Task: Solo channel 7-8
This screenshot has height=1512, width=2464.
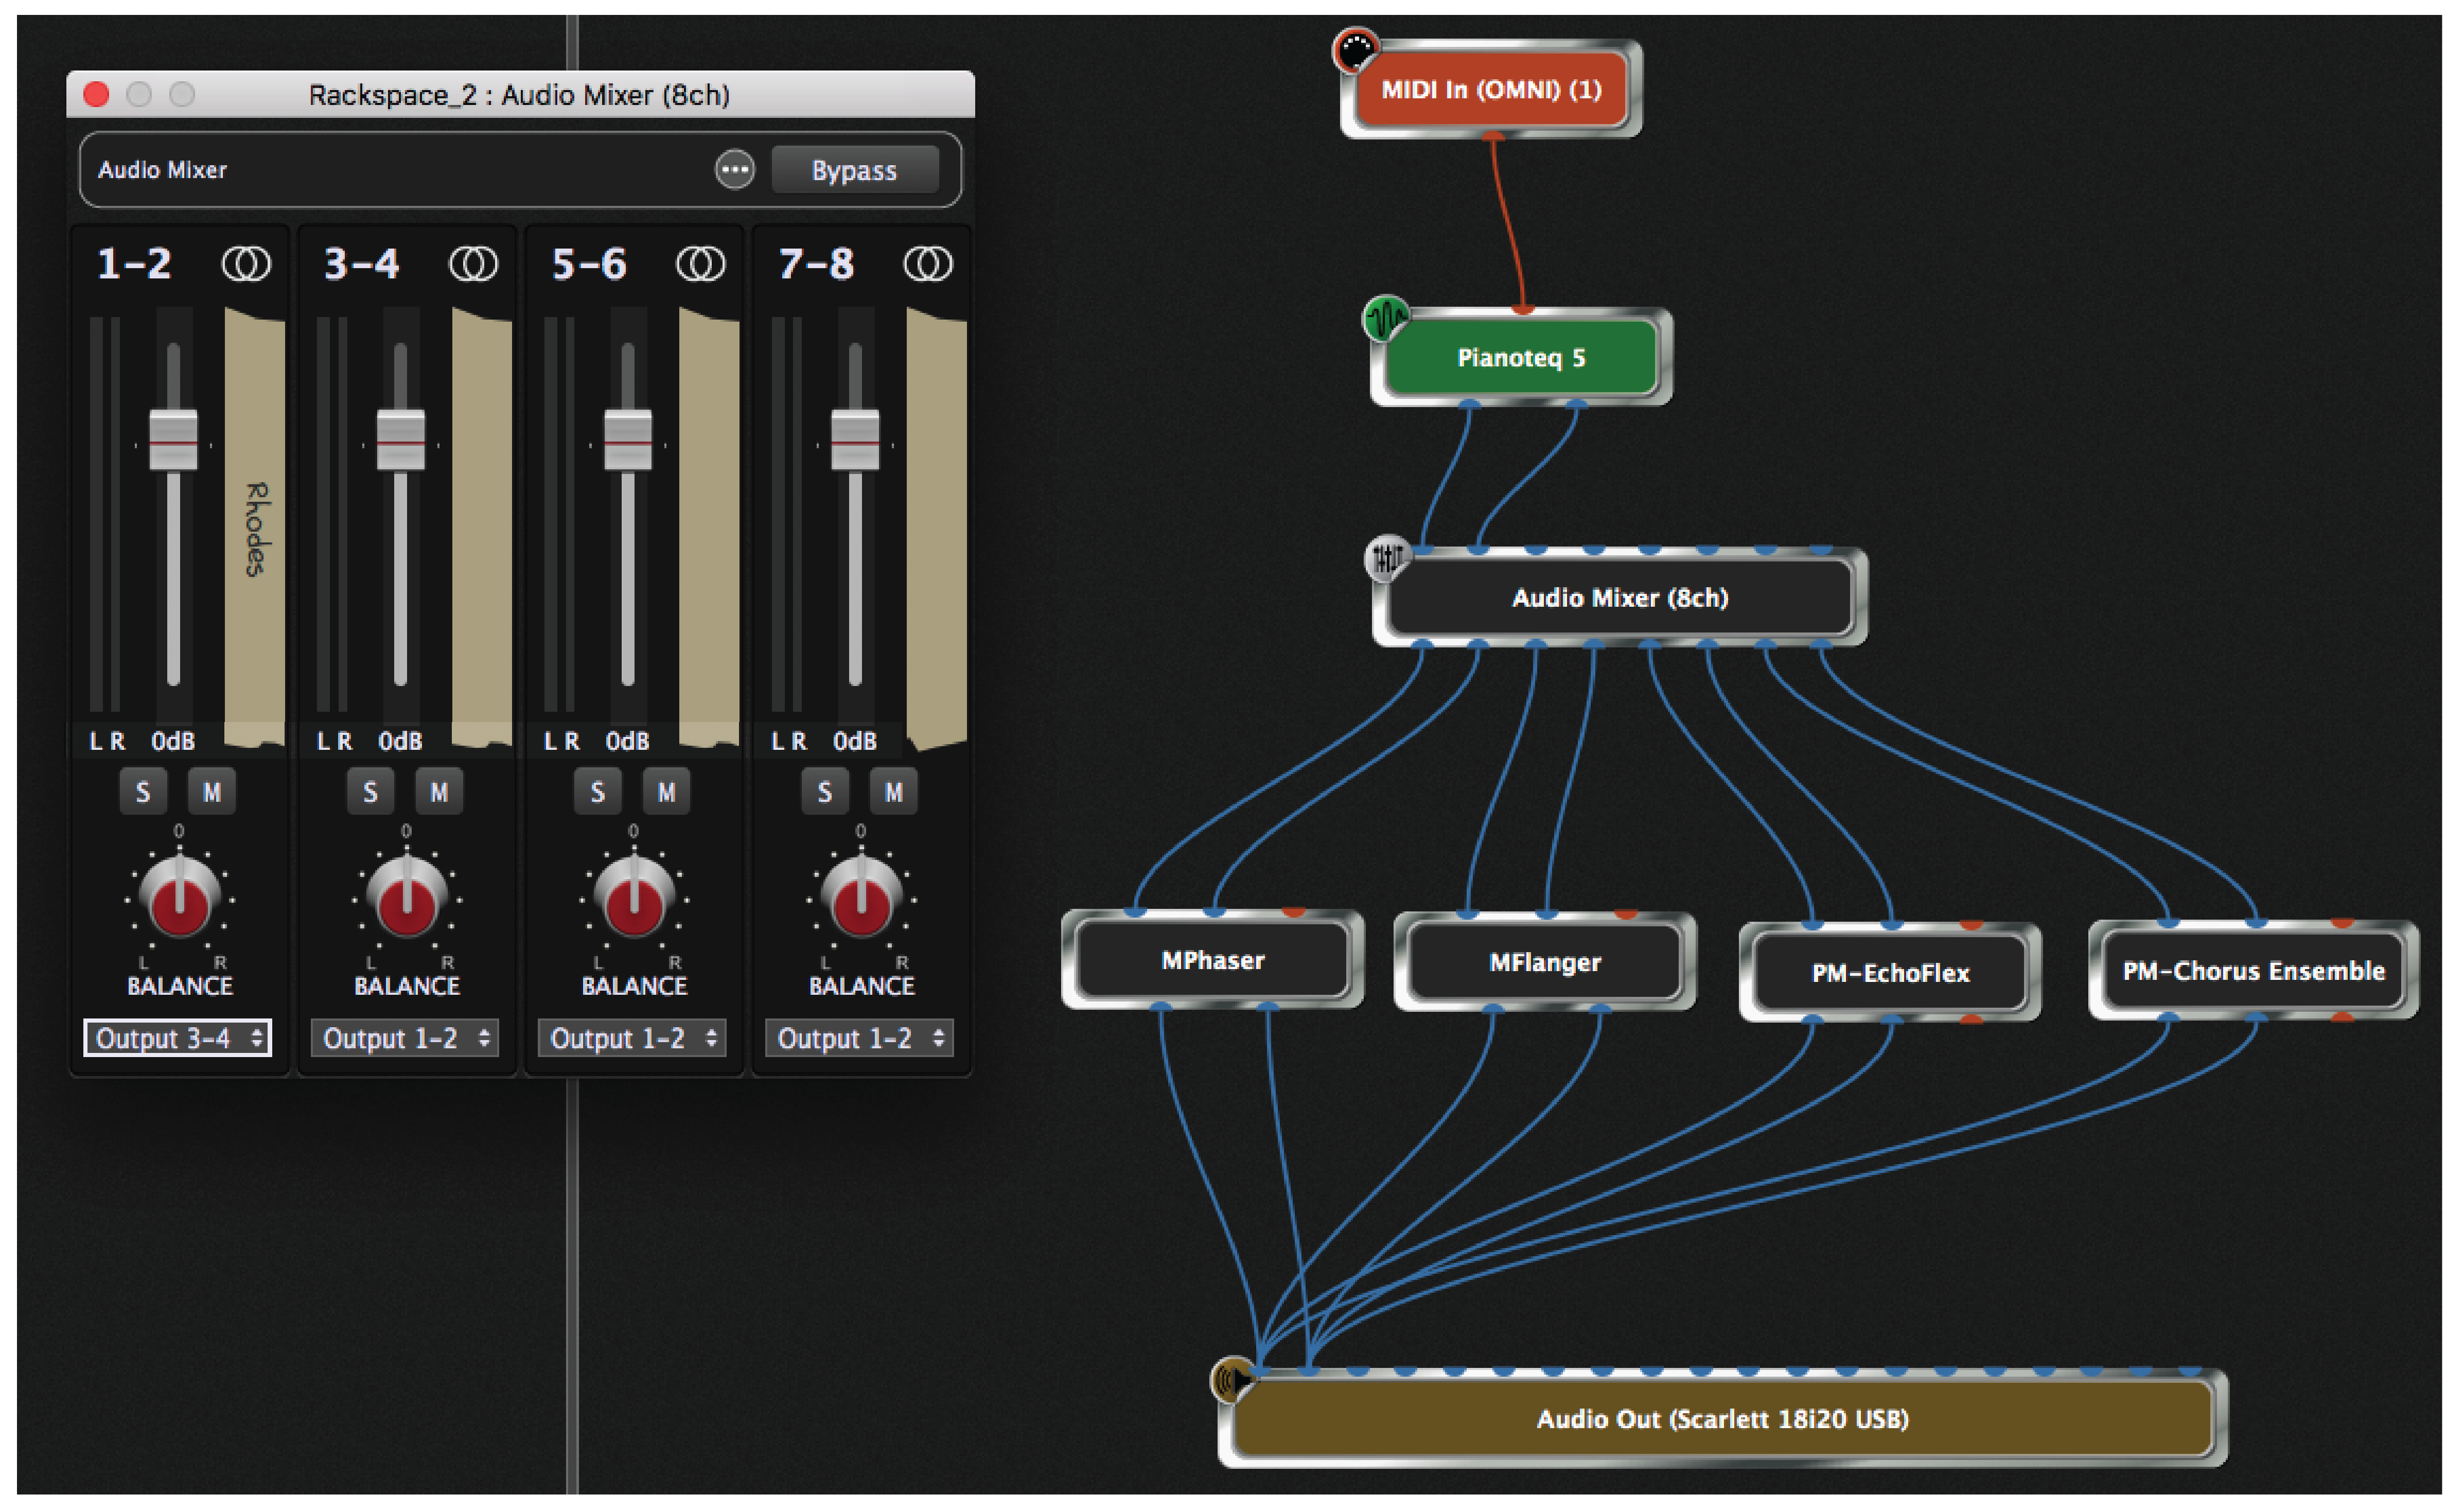Action: [x=825, y=792]
